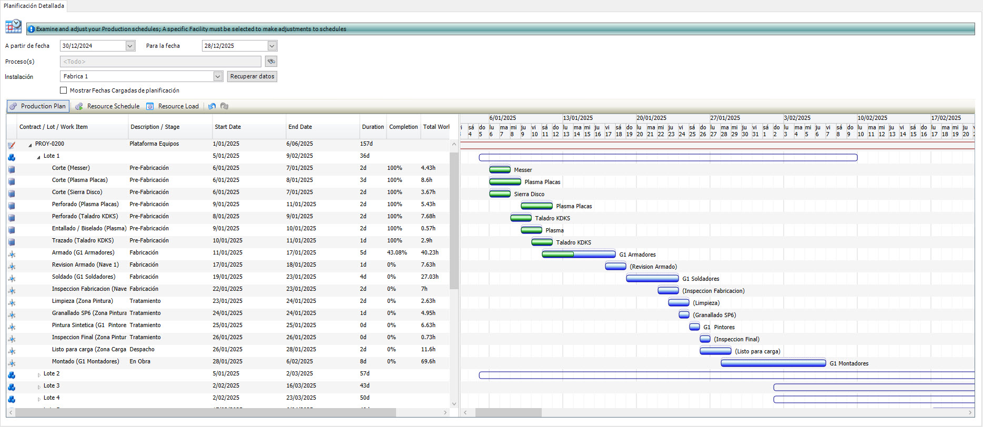The width and height of the screenshot is (983, 427).
Task: Click the blue cubes icon beside Lote 1
Action: [x=12, y=157]
